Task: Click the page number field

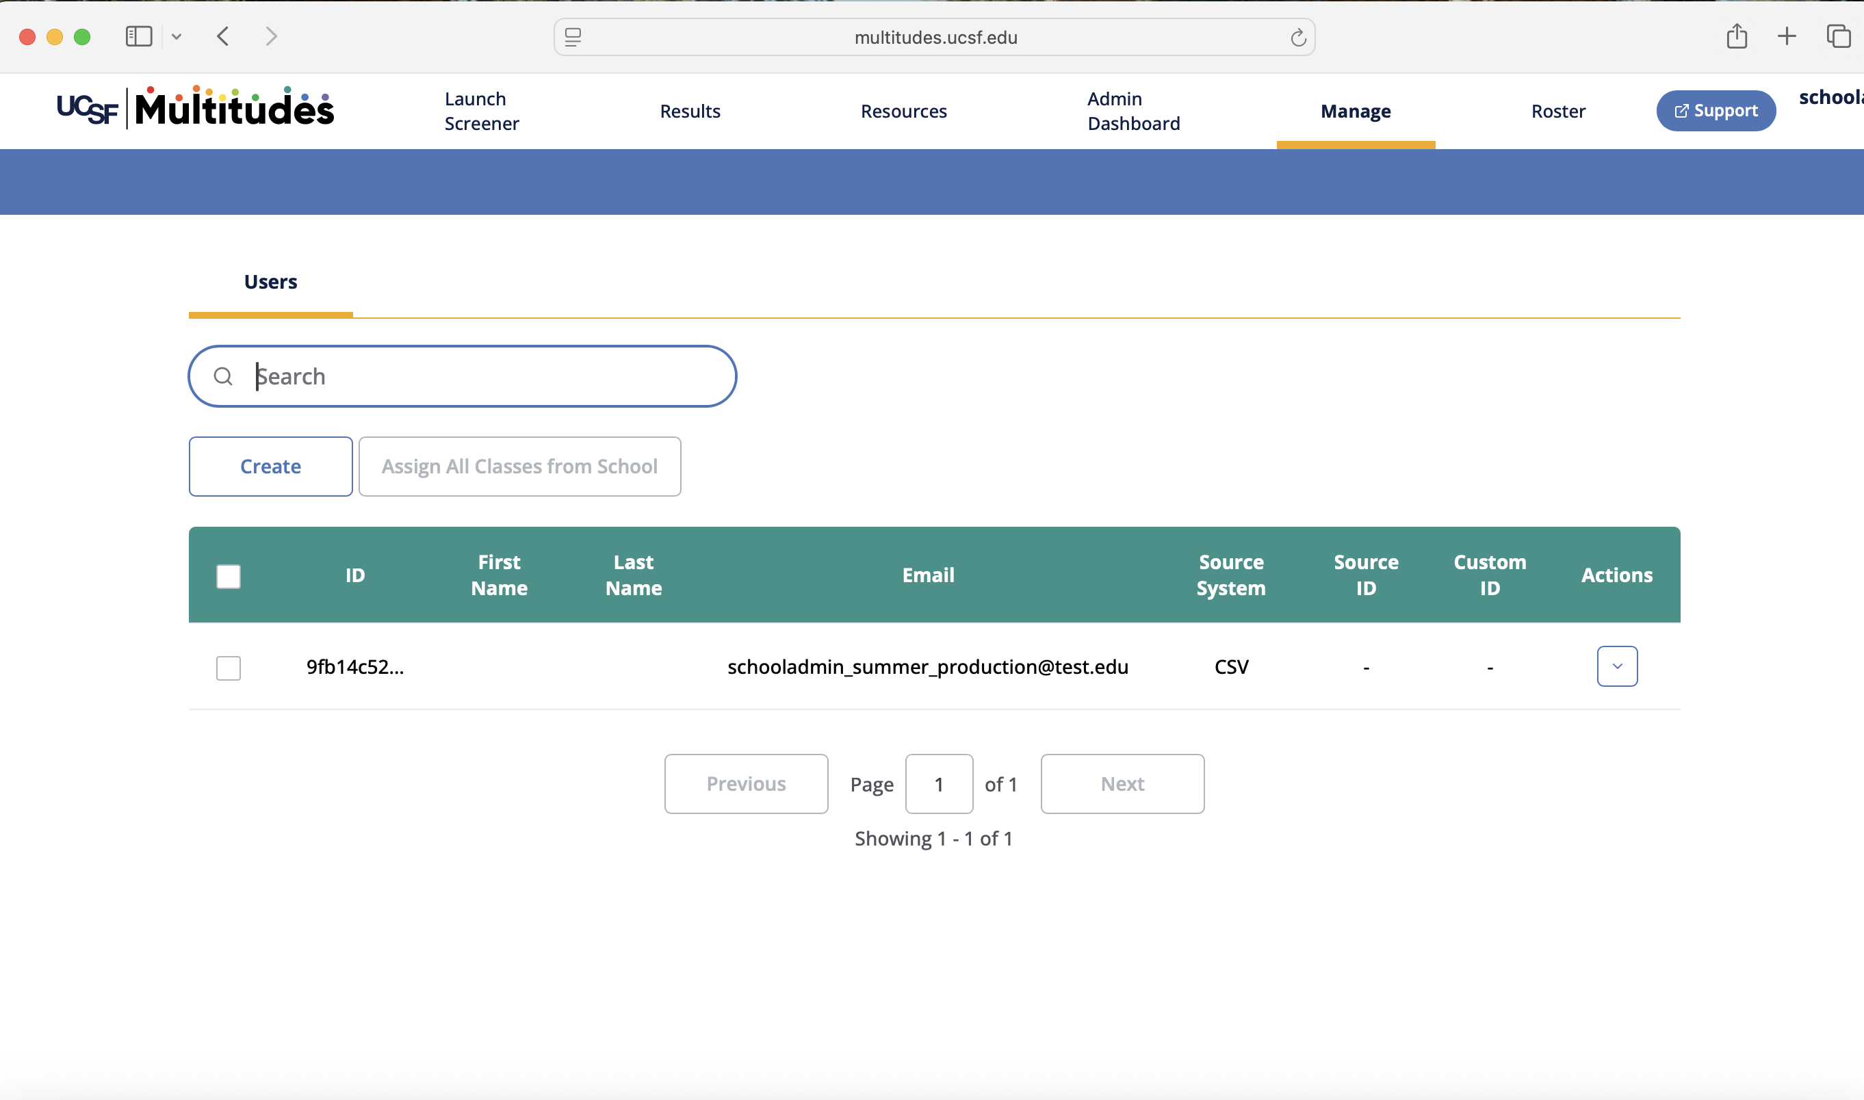Action: [939, 783]
